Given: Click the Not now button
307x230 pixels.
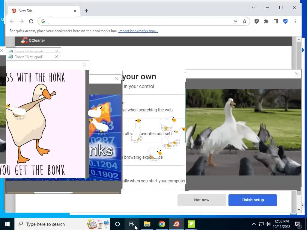Looking at the screenshot, I should coord(202,200).
